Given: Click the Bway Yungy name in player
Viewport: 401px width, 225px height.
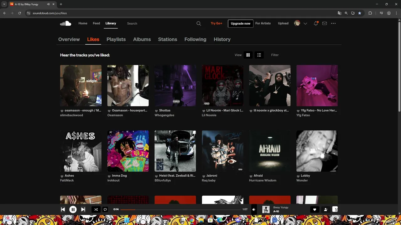Looking at the screenshot, I should pos(281,207).
